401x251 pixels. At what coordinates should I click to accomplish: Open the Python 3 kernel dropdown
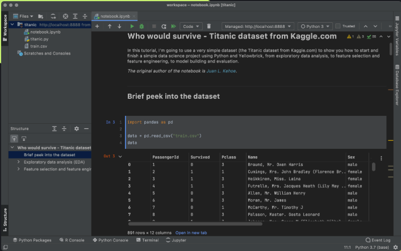point(315,26)
